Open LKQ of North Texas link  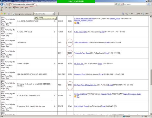[x=81, y=106]
